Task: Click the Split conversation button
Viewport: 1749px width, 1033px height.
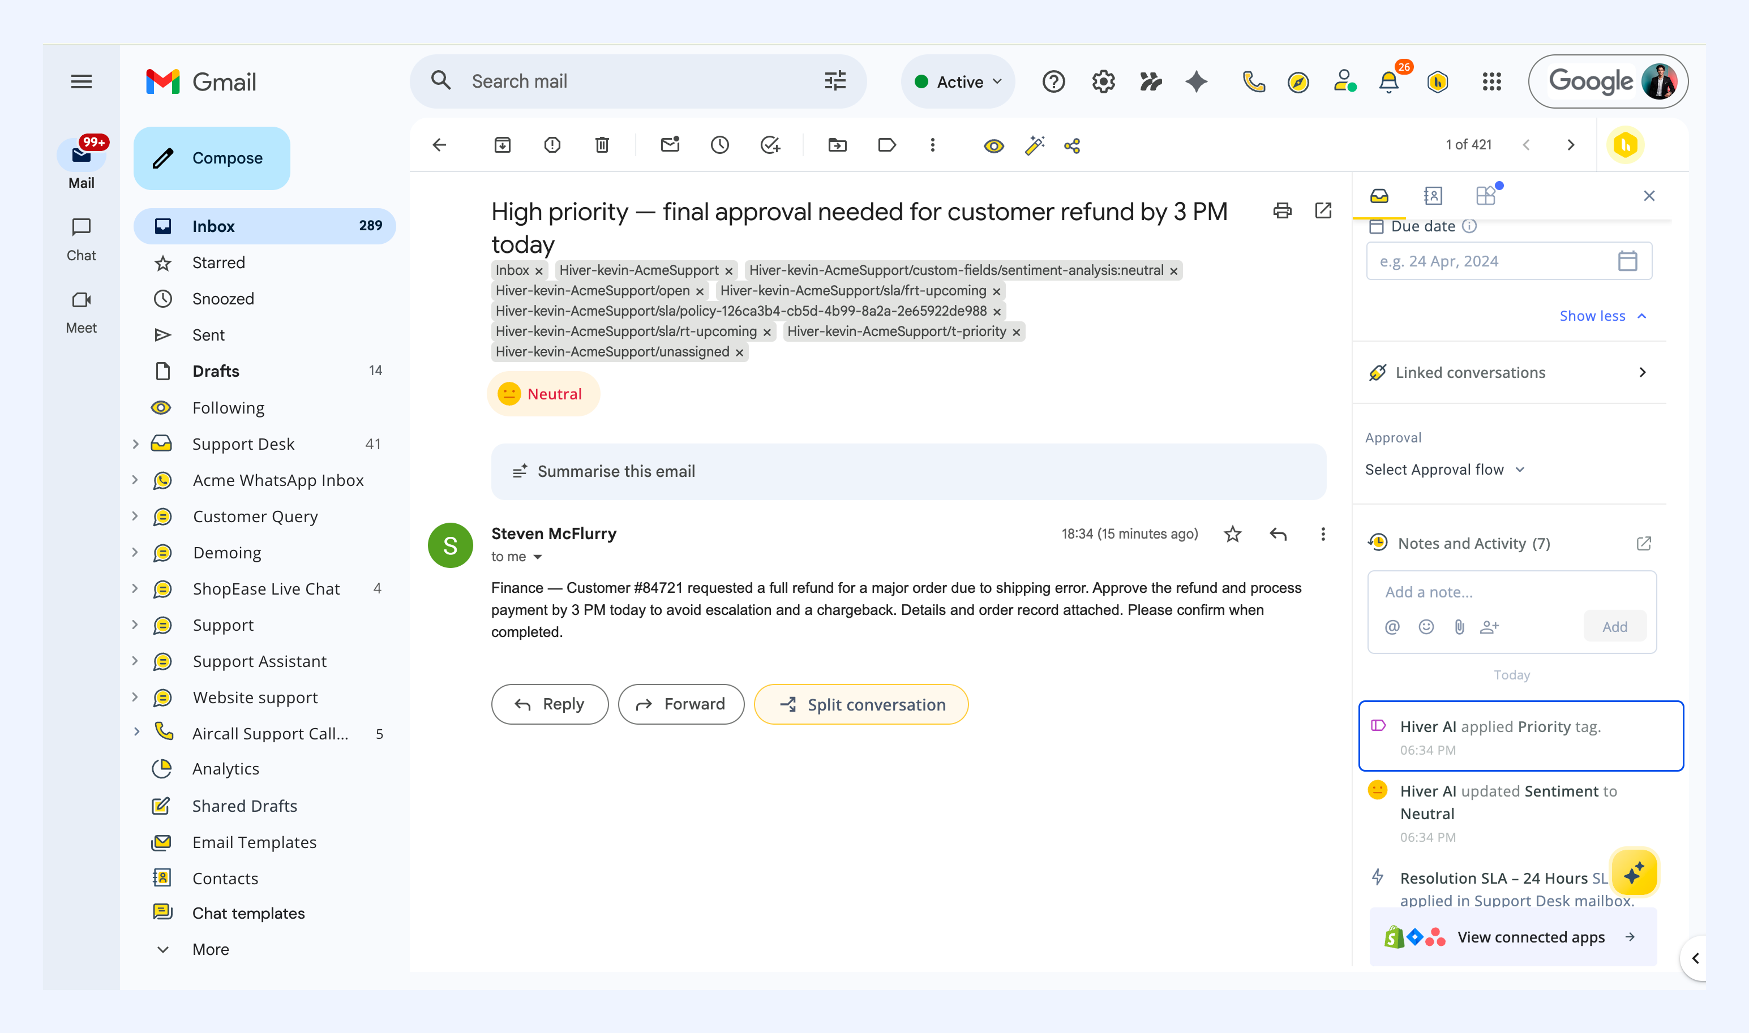Action: 861,704
